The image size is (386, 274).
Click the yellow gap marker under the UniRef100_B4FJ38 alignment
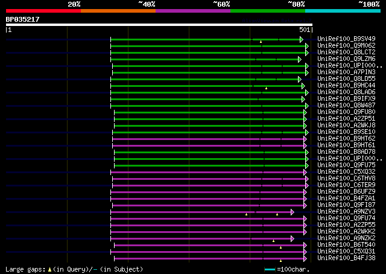(x=280, y=261)
